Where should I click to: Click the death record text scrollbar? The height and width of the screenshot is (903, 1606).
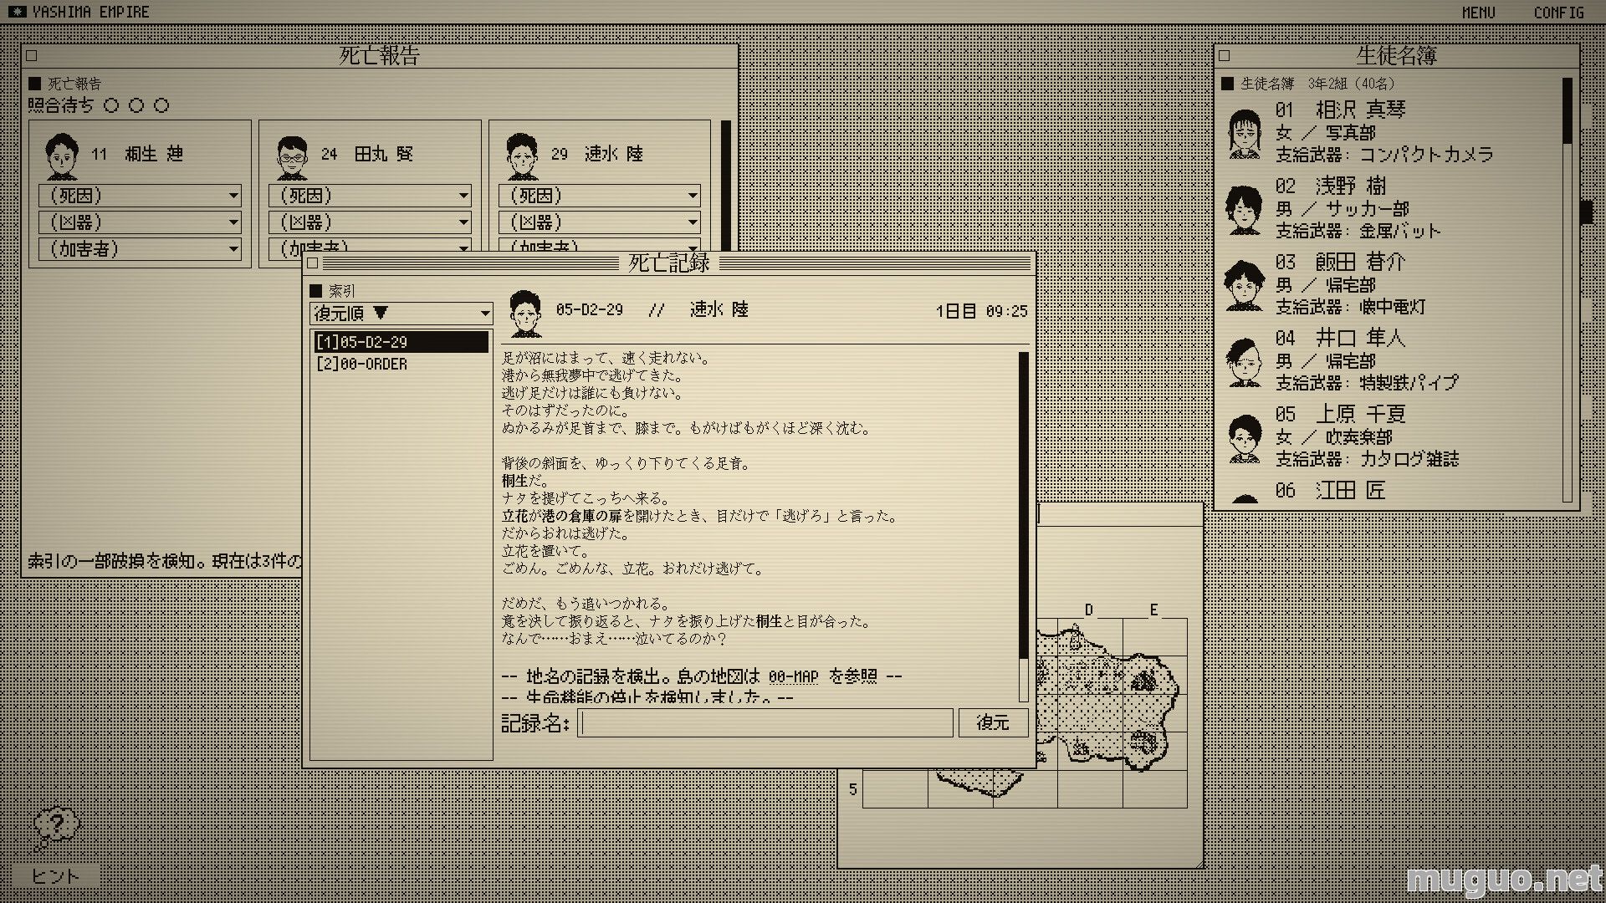(1023, 527)
